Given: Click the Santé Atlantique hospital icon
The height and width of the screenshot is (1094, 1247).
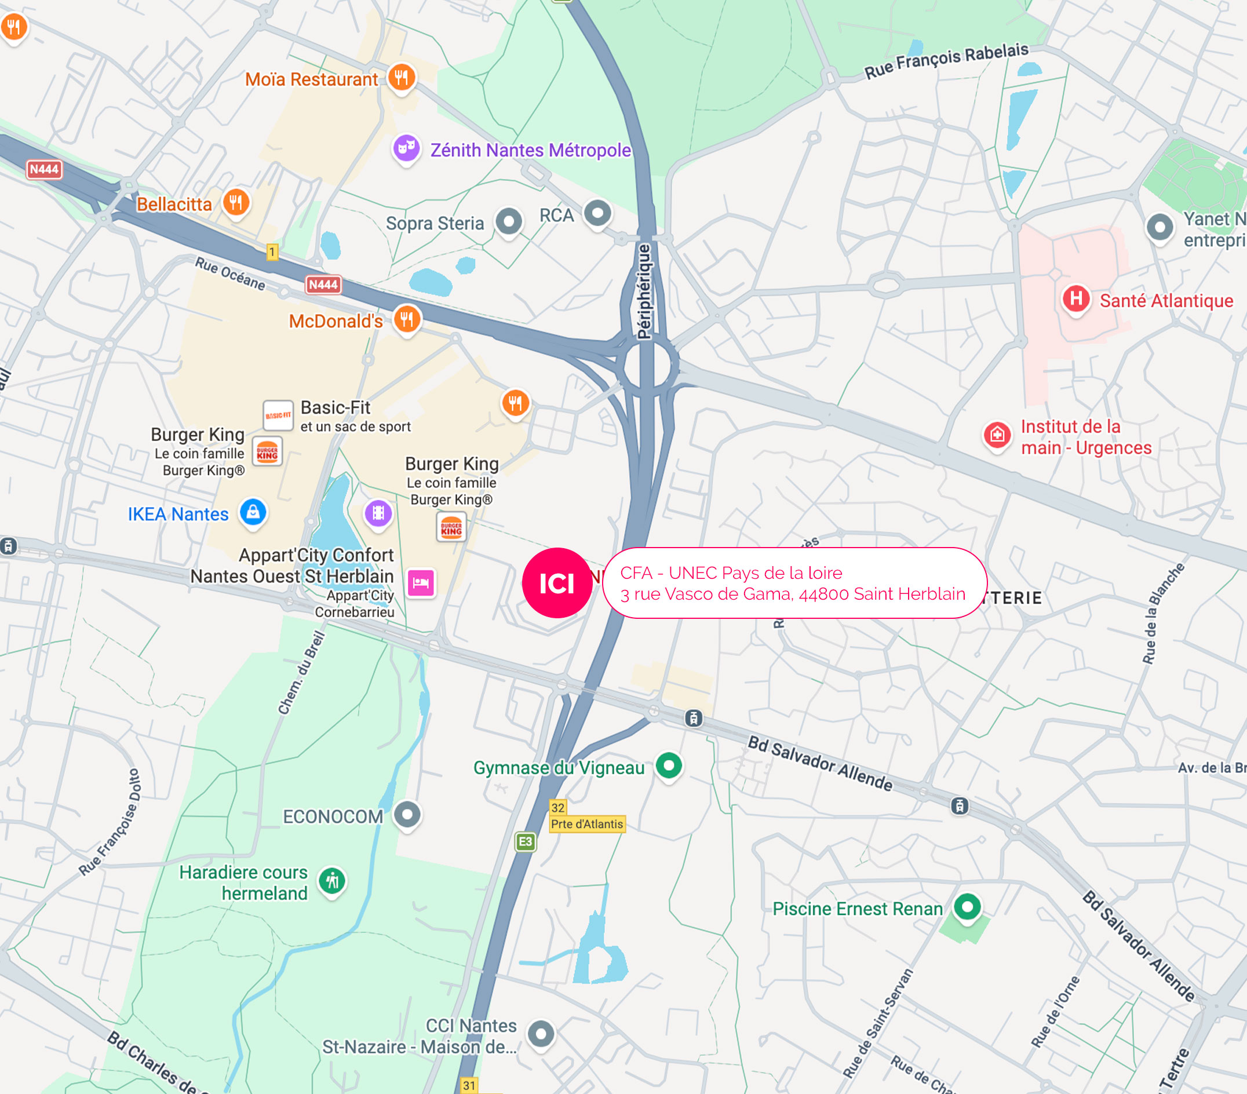Looking at the screenshot, I should tap(1076, 299).
